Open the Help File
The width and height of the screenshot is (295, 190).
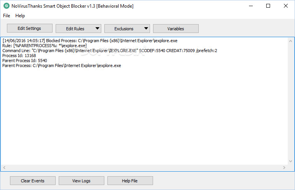(x=130, y=180)
